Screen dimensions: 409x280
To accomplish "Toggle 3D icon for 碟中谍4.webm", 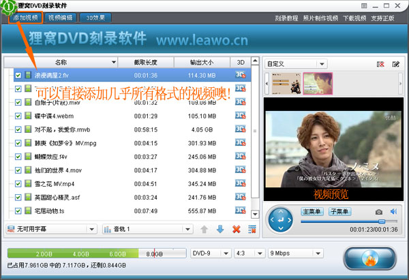I will [x=240, y=116].
